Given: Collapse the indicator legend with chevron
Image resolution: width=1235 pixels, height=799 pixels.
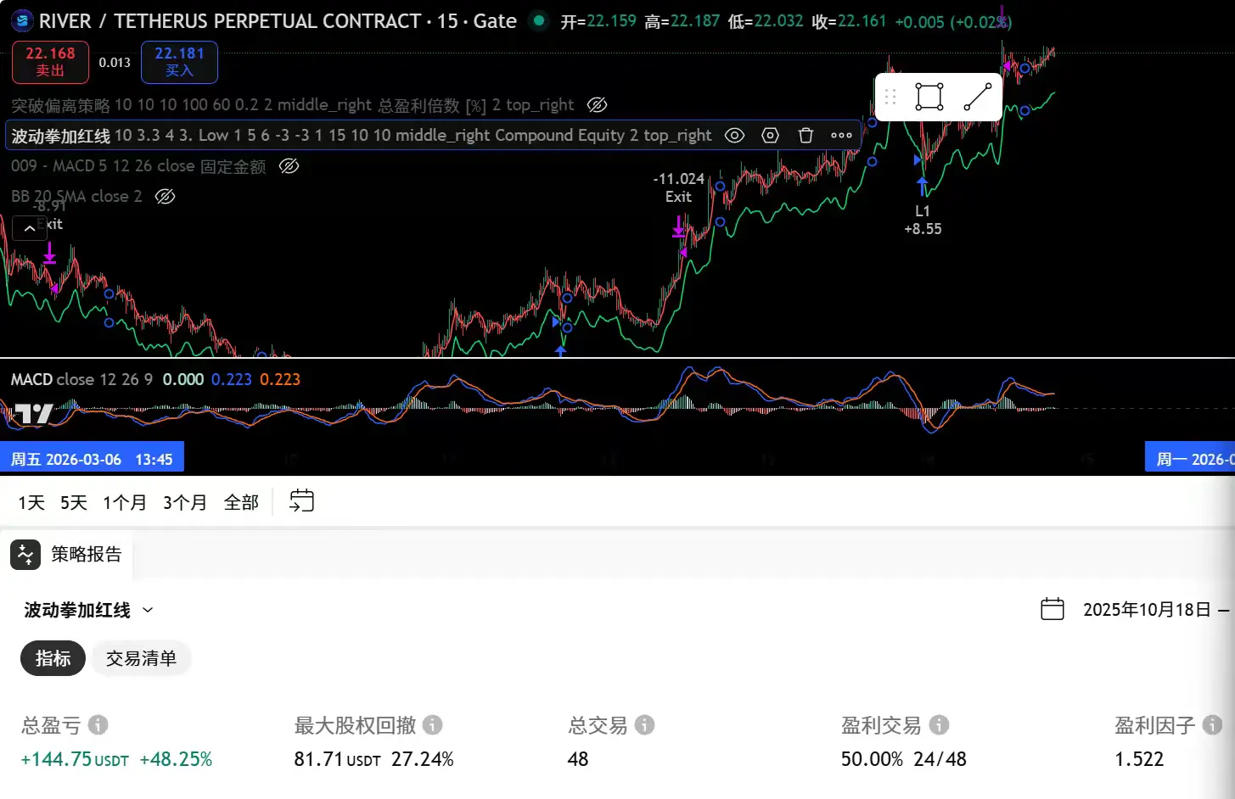Looking at the screenshot, I should [30, 228].
